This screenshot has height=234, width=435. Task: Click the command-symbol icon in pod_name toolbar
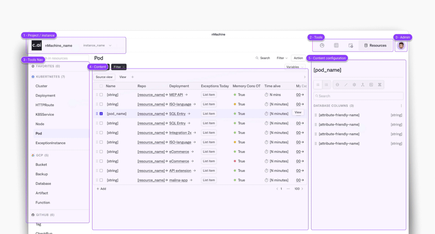pyautogui.click(x=380, y=85)
